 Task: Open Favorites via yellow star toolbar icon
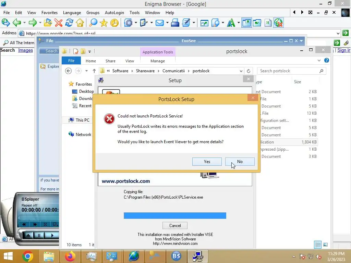pyautogui.click(x=104, y=23)
